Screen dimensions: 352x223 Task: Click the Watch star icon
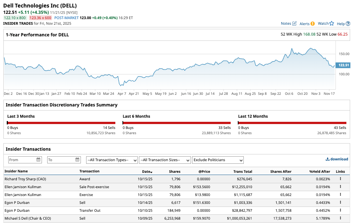tap(331, 24)
